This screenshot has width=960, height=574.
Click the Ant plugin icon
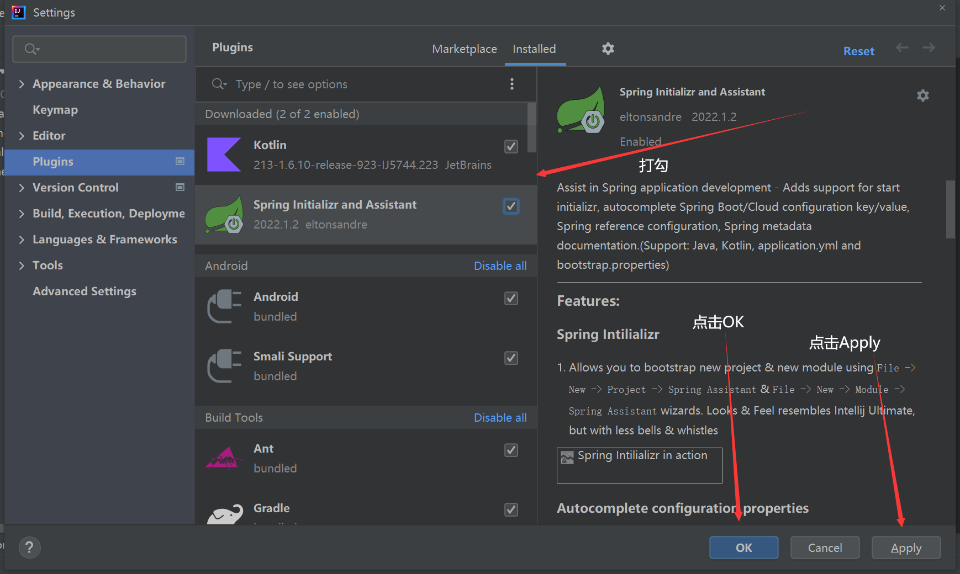(224, 458)
